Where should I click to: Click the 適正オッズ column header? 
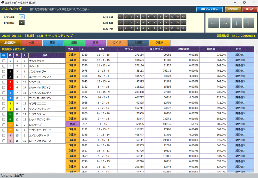click(158, 49)
